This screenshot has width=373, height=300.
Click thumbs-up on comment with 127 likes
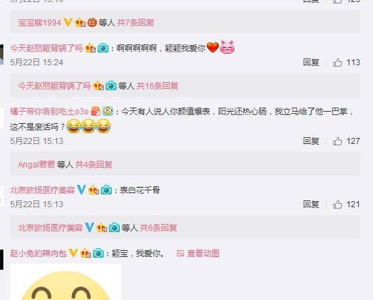pos(337,141)
